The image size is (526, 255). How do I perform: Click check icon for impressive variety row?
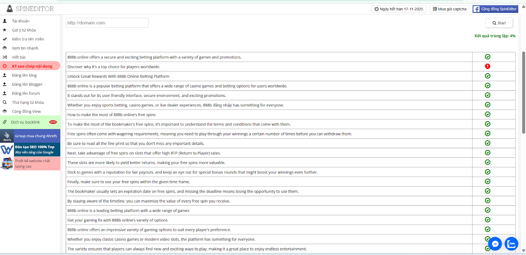[x=488, y=229]
